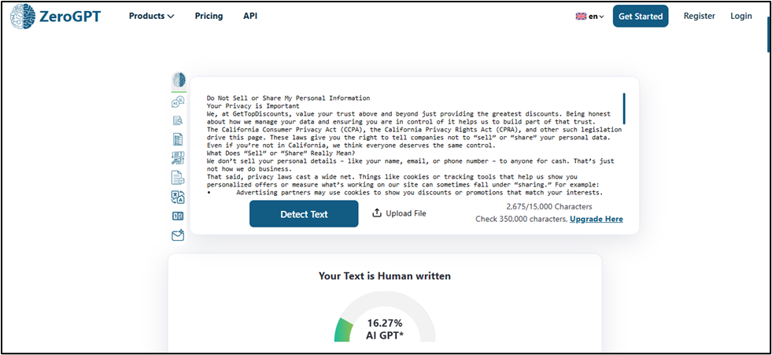772x355 pixels.
Task: Open the Login link
Action: pyautogui.click(x=741, y=16)
